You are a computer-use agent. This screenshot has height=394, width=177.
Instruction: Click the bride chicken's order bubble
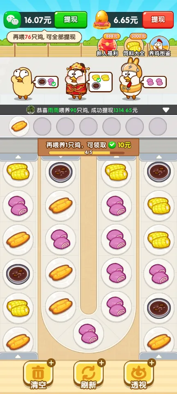tap(100, 82)
